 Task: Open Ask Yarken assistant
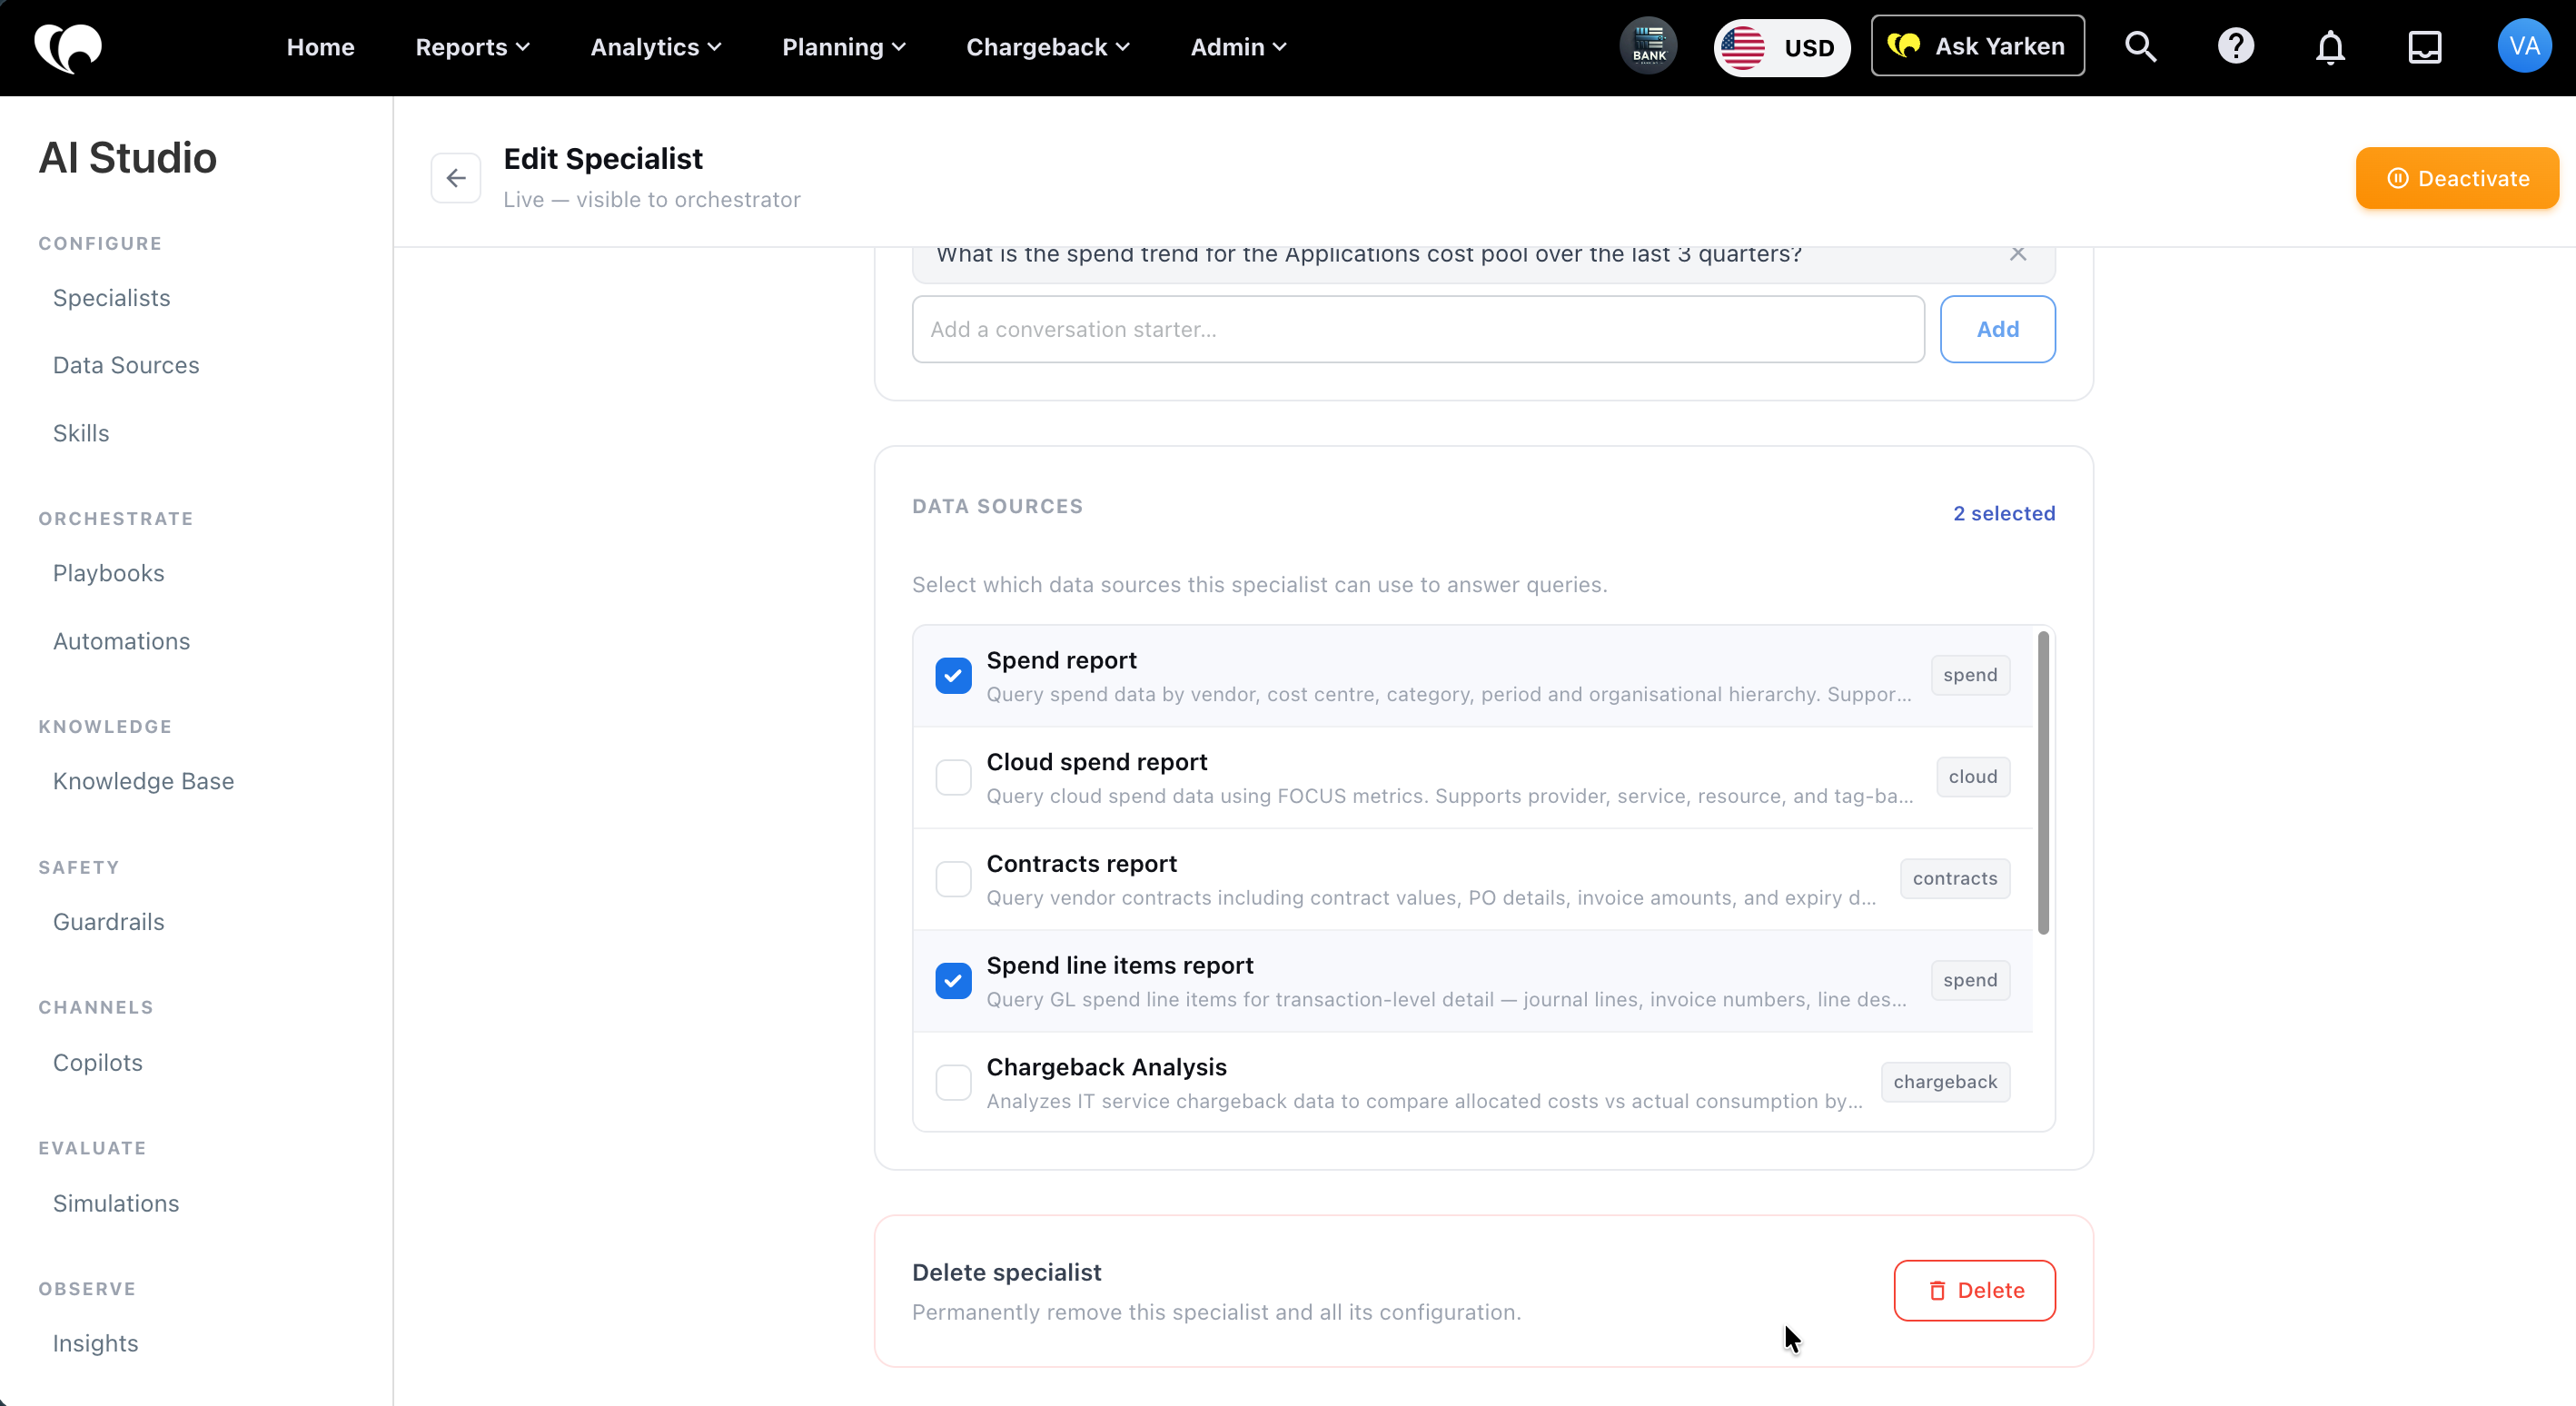[1977, 46]
